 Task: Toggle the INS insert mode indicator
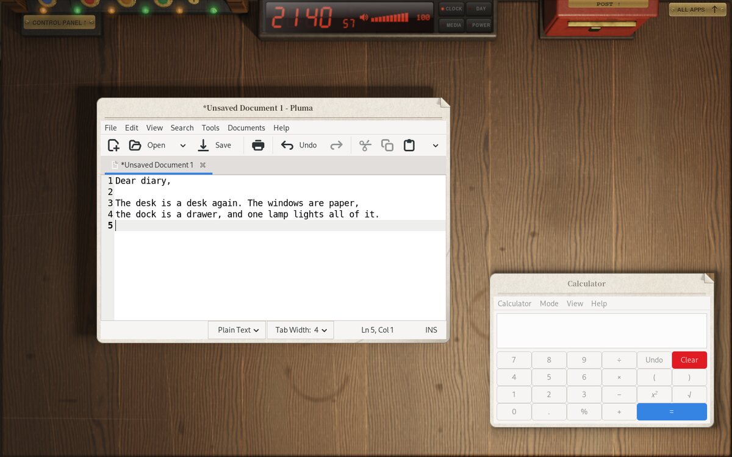coord(431,330)
